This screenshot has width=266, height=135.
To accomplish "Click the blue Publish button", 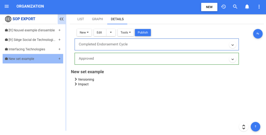I will click(x=143, y=33).
